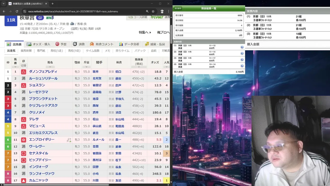Click the memo icon beside エンブロイダリー
330x186 pixels.
[69, 140]
